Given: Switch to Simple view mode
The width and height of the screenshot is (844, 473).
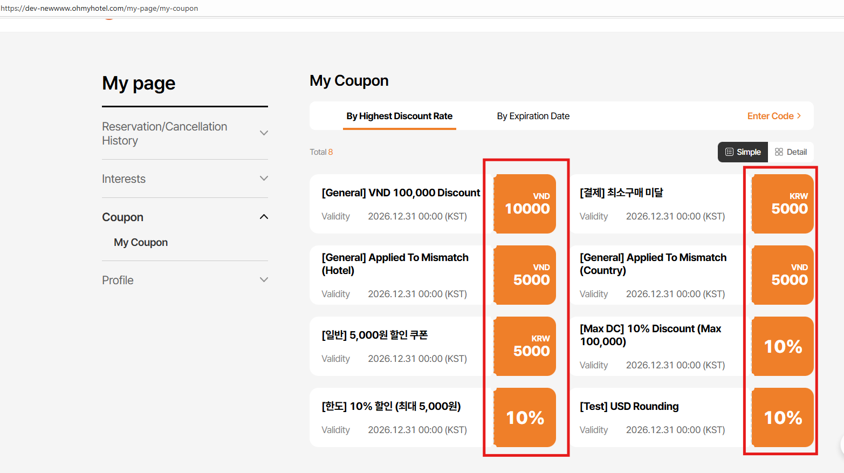Looking at the screenshot, I should click(x=743, y=152).
